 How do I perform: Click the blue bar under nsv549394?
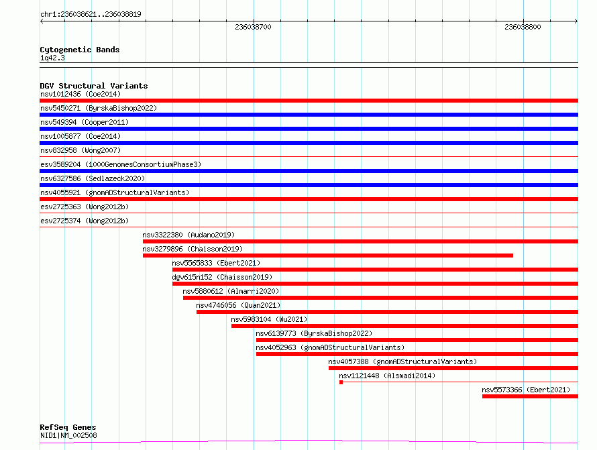pos(309,129)
